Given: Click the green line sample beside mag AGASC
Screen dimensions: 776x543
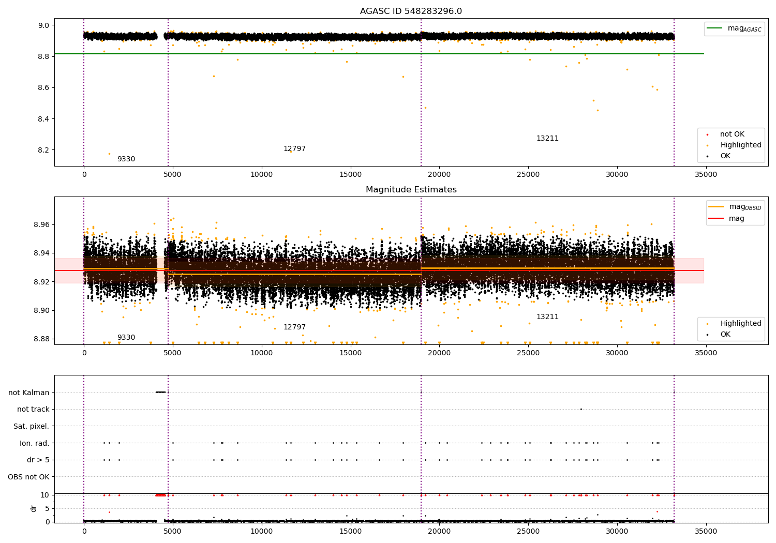Looking at the screenshot, I should 715,28.
